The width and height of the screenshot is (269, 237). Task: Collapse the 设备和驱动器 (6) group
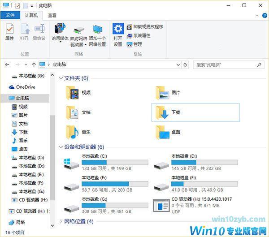(x=61, y=147)
